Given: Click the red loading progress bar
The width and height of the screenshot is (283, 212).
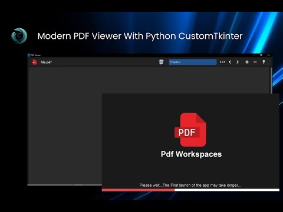Looking at the screenshot, I should point(138,190).
